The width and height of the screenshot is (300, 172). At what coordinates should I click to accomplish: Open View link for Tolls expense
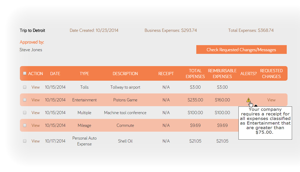(x=36, y=87)
